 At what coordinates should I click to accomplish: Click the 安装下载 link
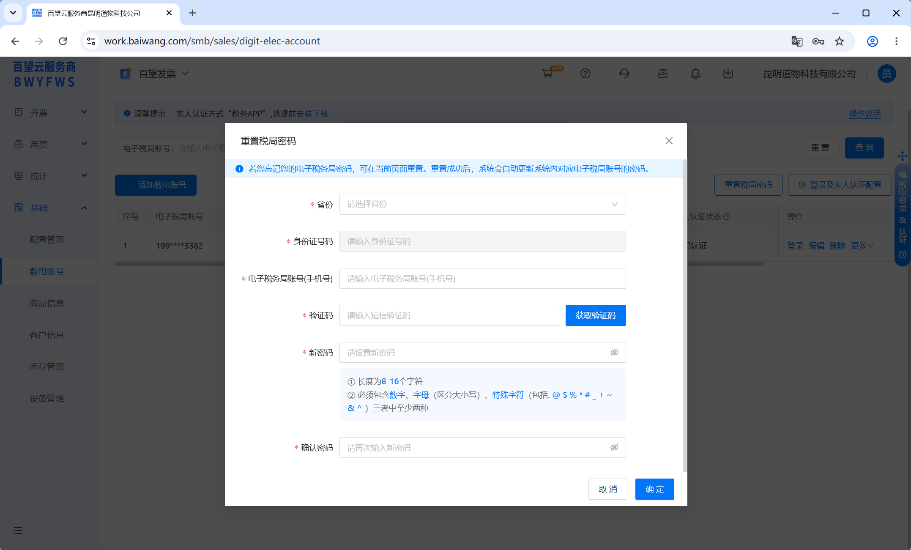[312, 114]
